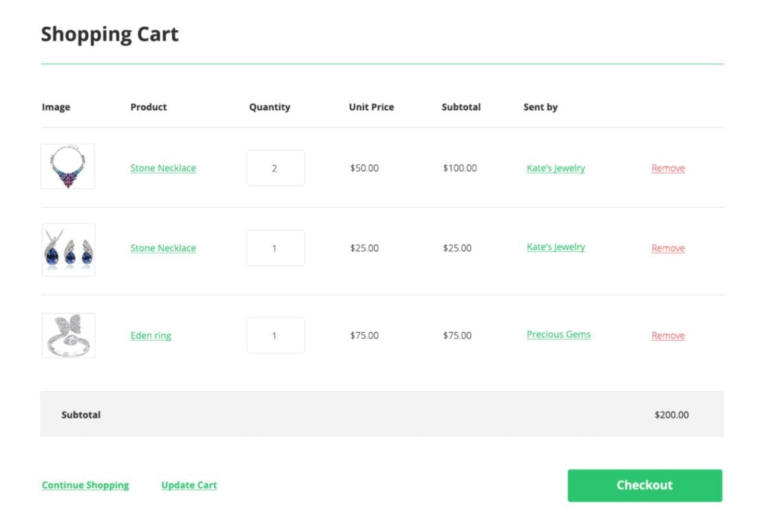Screen dimensions: 778x530
Task: Visit Kate's Jewelry seller for the $50.00 necklace
Action: 556,168
